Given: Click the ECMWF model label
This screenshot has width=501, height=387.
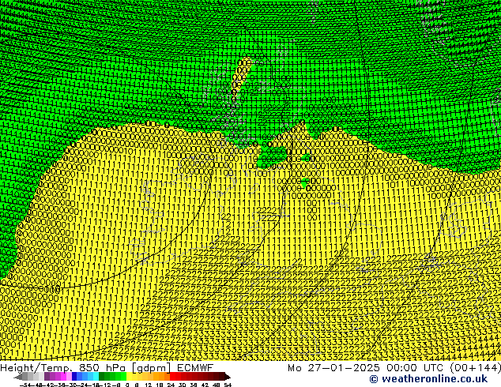Looking at the screenshot, I should pyautogui.click(x=193, y=367).
